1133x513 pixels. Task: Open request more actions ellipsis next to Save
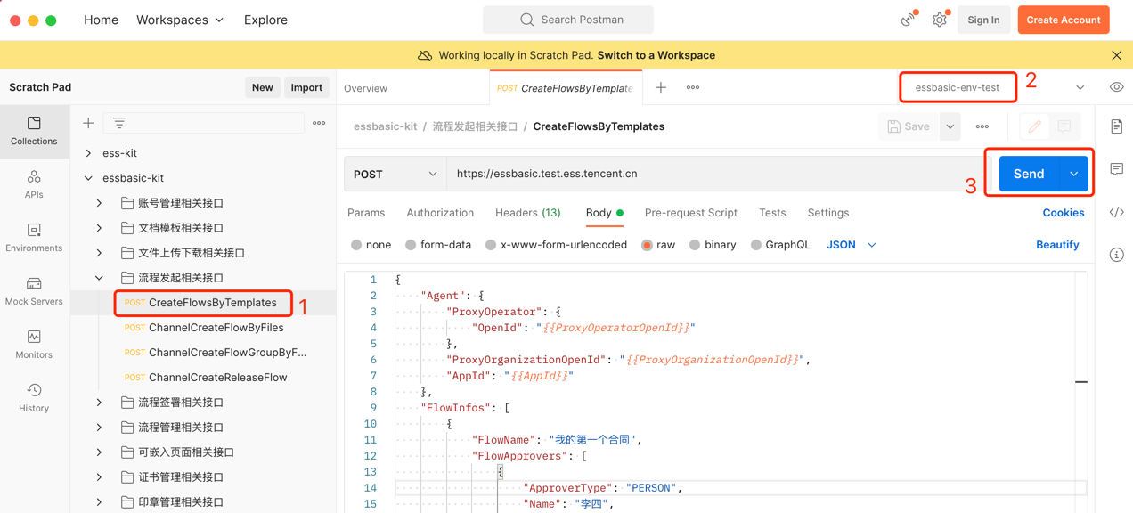982,126
